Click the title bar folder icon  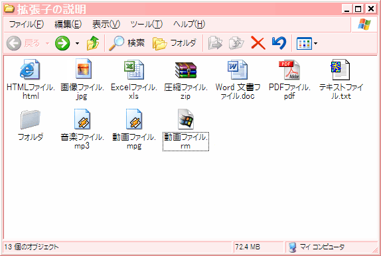pyautogui.click(x=9, y=9)
